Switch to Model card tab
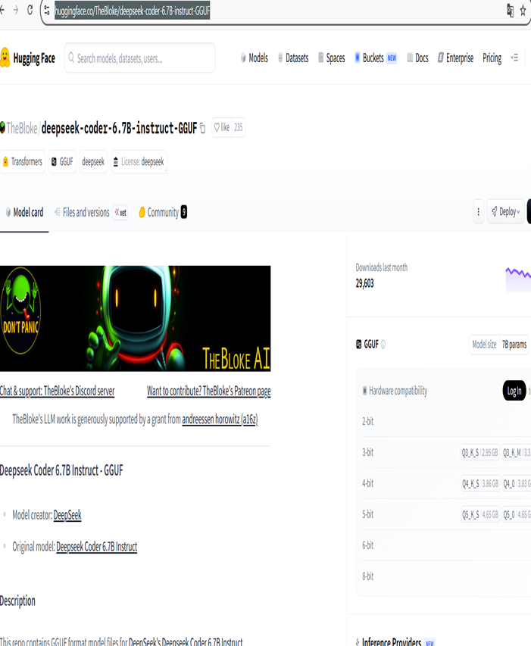Image resolution: width=531 pixels, height=646 pixels. click(x=24, y=213)
